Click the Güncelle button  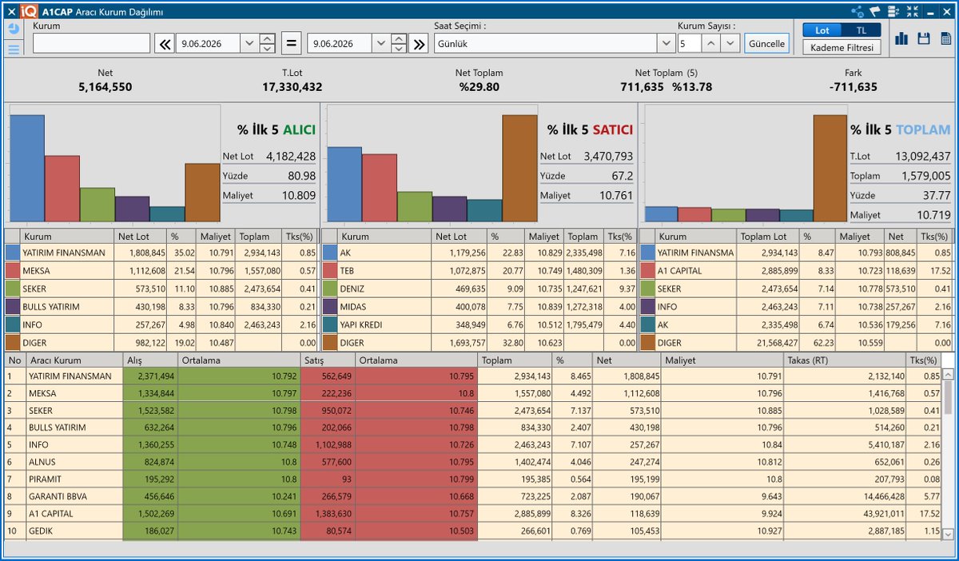coord(766,44)
